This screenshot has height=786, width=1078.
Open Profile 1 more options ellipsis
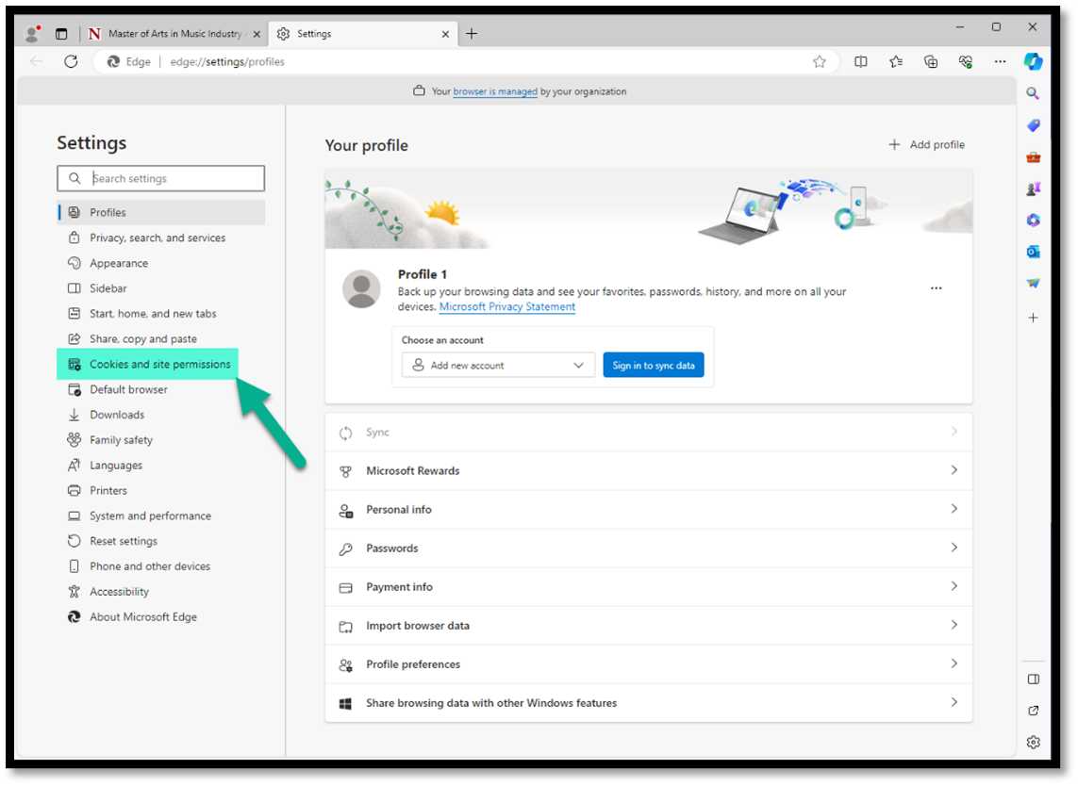[x=936, y=288]
